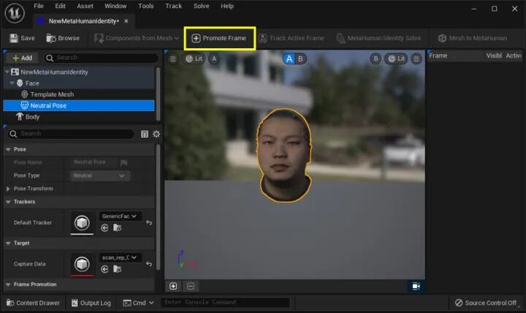Image resolution: width=526 pixels, height=313 pixels.
Task: Open the Tools menu
Action: pyautogui.click(x=145, y=6)
